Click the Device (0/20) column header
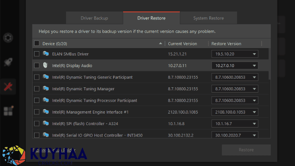The height and width of the screenshot is (166, 295). 55,44
